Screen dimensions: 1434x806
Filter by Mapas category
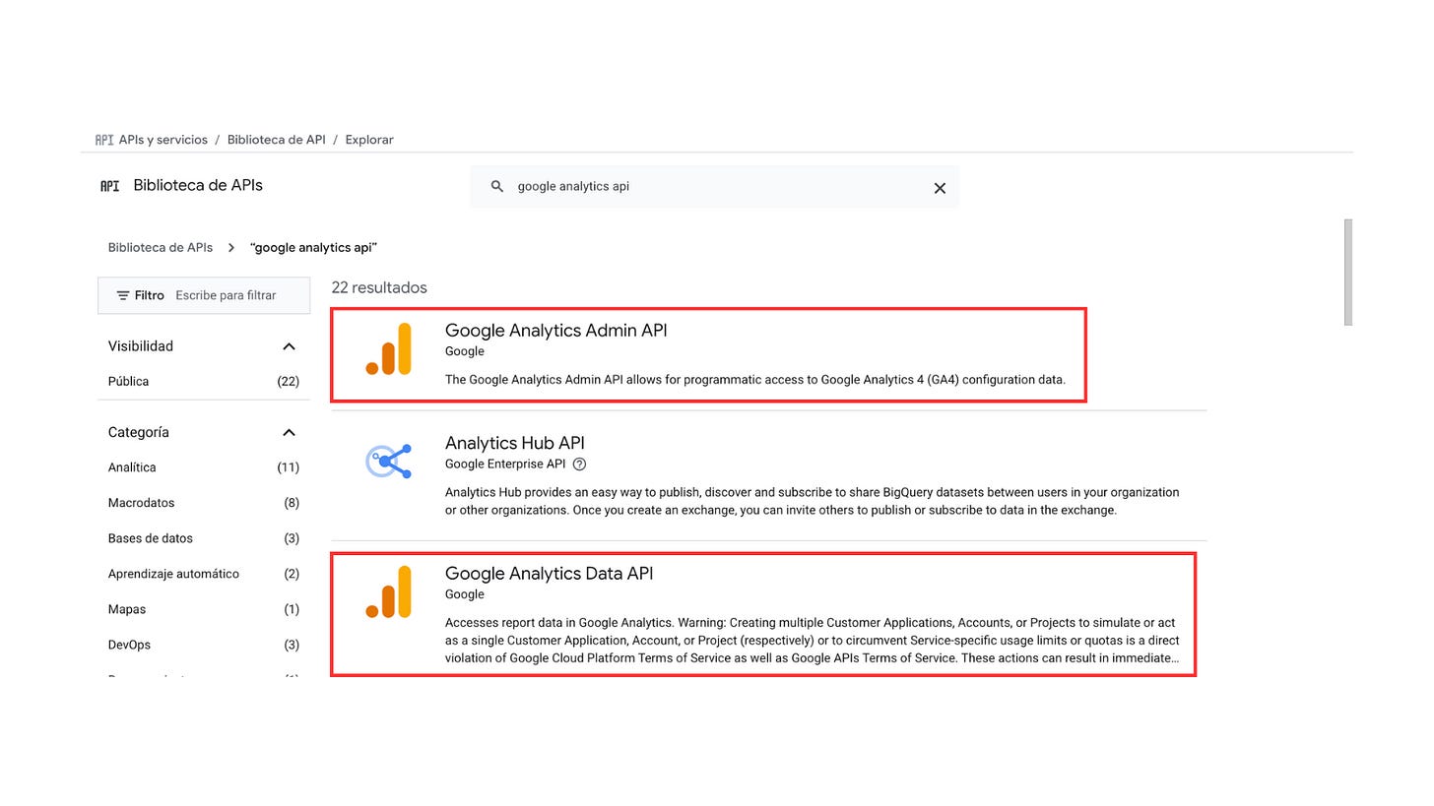click(x=203, y=609)
